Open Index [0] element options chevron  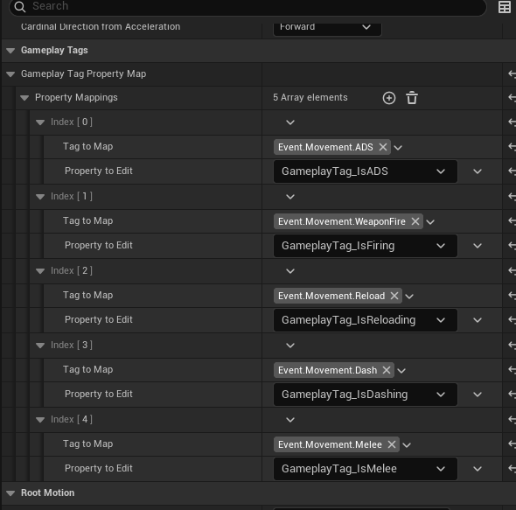pos(290,122)
